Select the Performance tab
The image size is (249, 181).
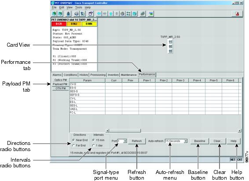click(147, 74)
